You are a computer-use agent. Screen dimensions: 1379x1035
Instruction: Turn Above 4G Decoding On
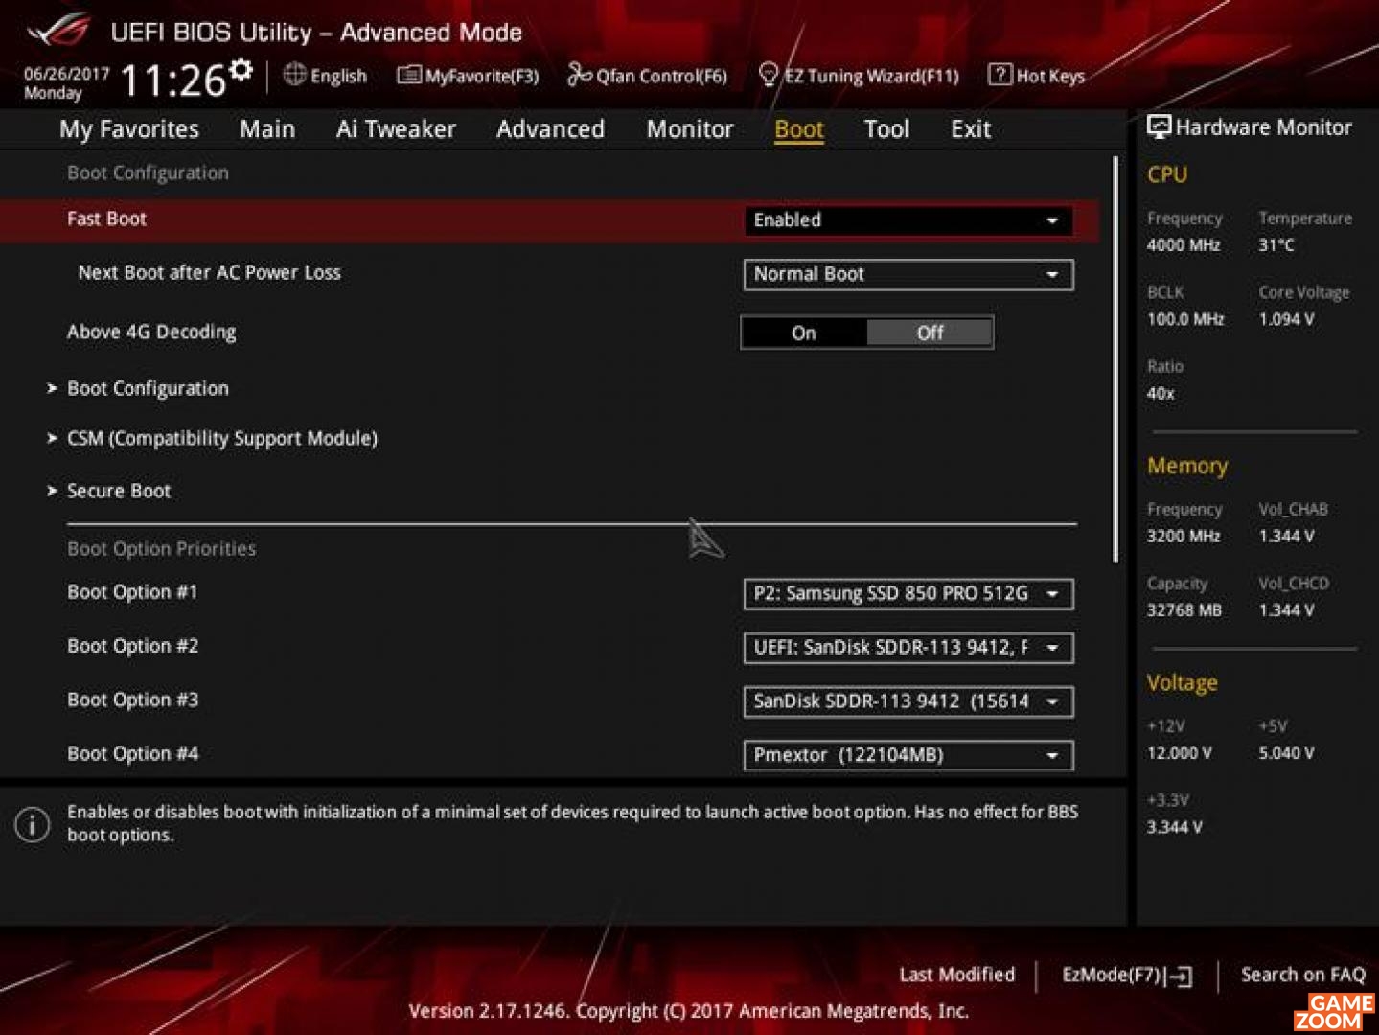point(804,333)
